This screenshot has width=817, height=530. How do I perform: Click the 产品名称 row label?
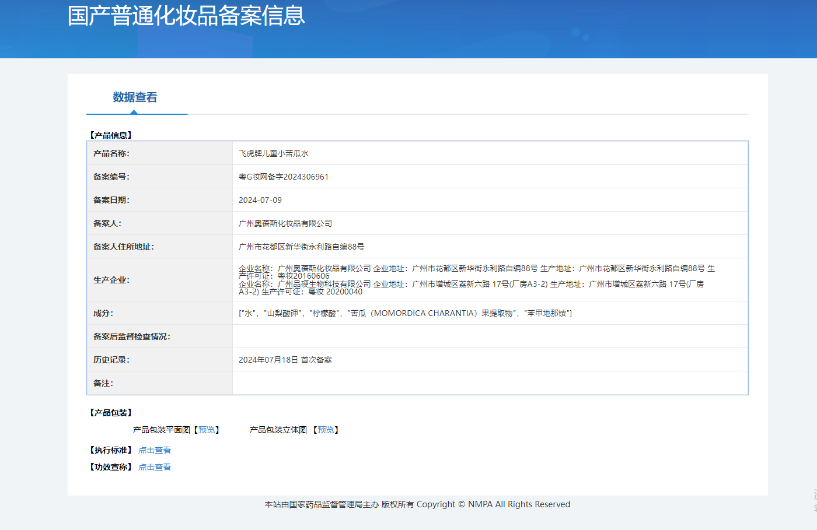111,153
